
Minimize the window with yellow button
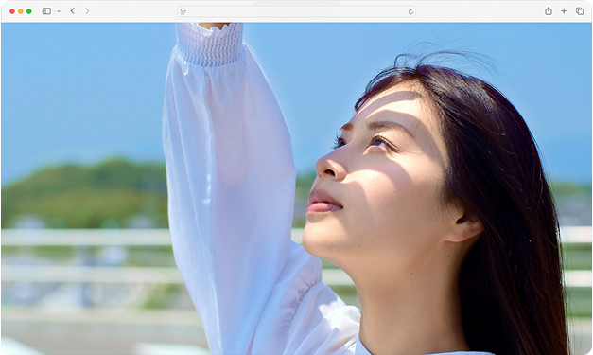[21, 11]
